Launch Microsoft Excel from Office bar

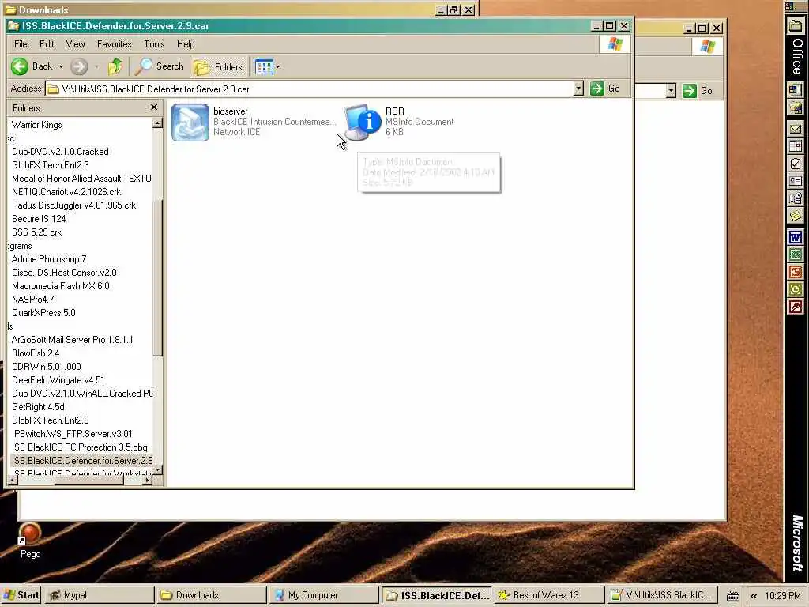pyautogui.click(x=796, y=254)
